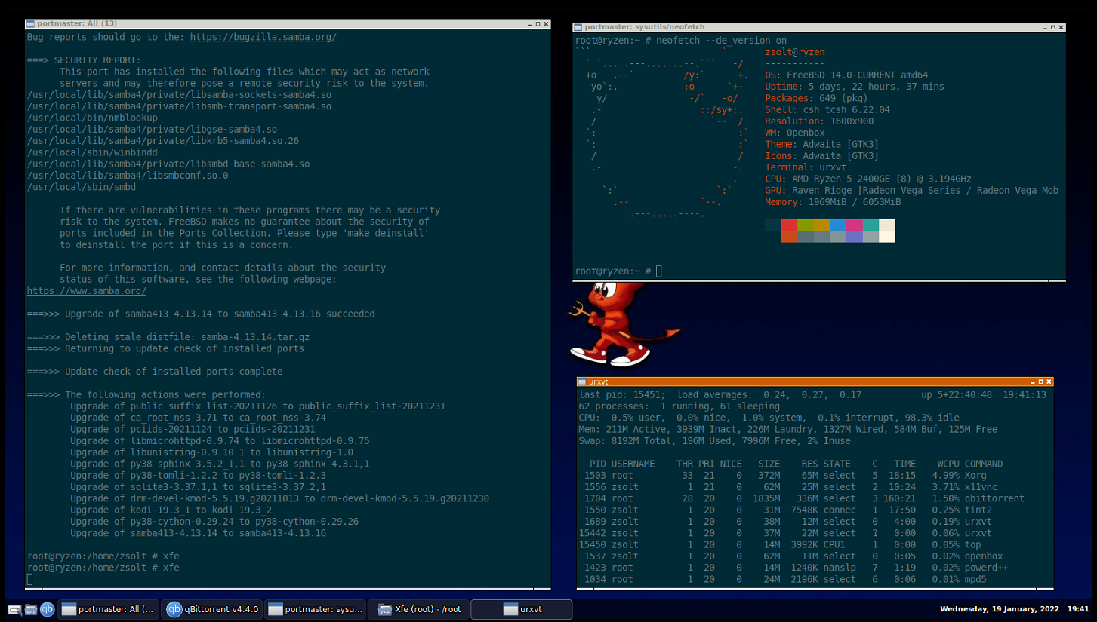Click the 'Upgrade of kodi-19.3_1' line

pos(171,510)
